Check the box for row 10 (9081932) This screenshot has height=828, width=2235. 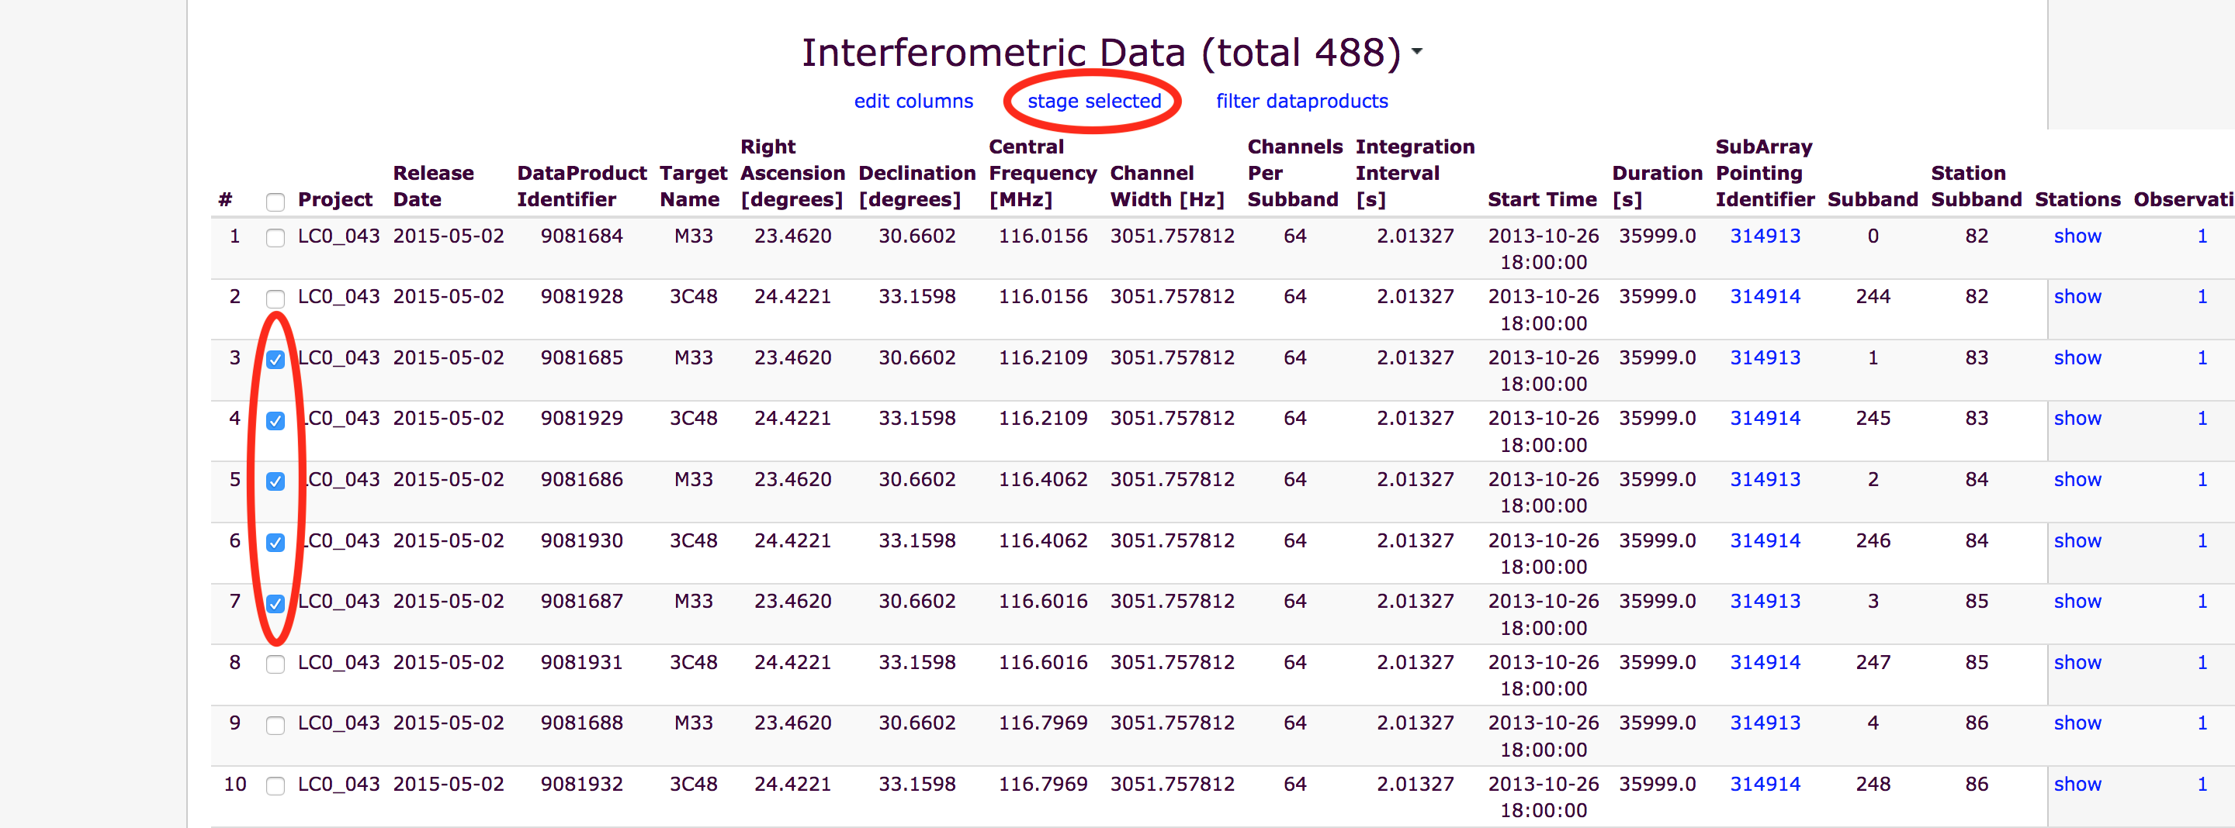tap(275, 786)
